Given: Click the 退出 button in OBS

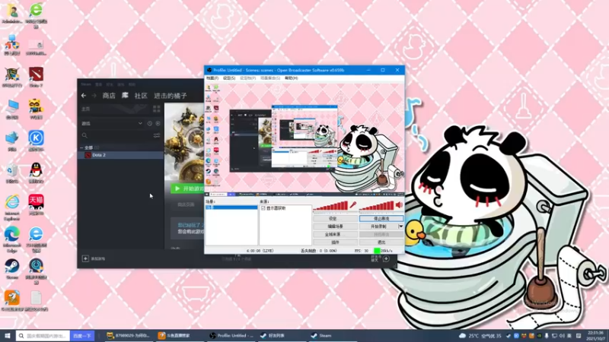Looking at the screenshot, I should (x=381, y=242).
